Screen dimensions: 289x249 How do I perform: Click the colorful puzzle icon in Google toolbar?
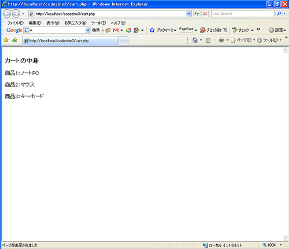pos(136,30)
